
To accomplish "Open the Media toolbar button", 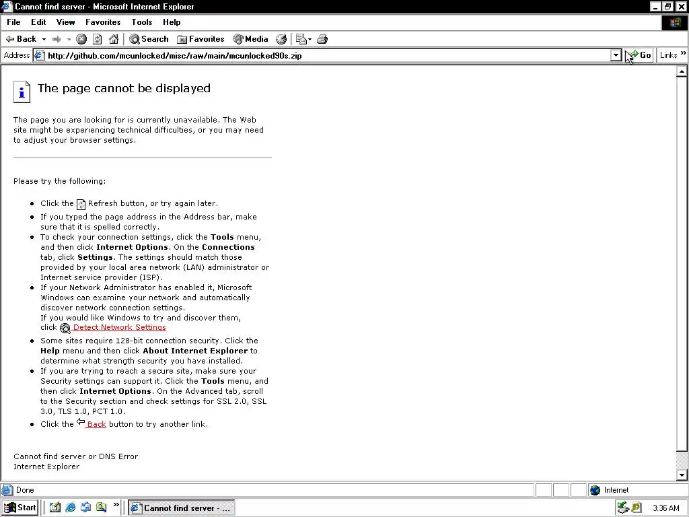I will 250,39.
